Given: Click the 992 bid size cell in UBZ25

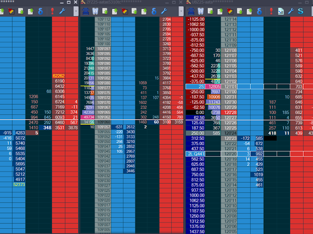Looking at the screenshot, I should (257, 154).
